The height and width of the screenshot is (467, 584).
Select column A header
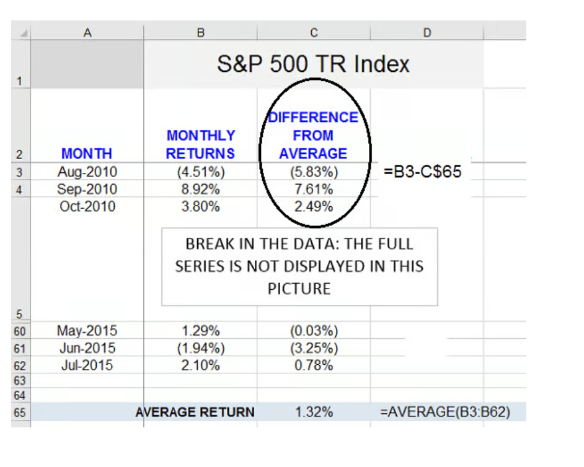point(87,33)
